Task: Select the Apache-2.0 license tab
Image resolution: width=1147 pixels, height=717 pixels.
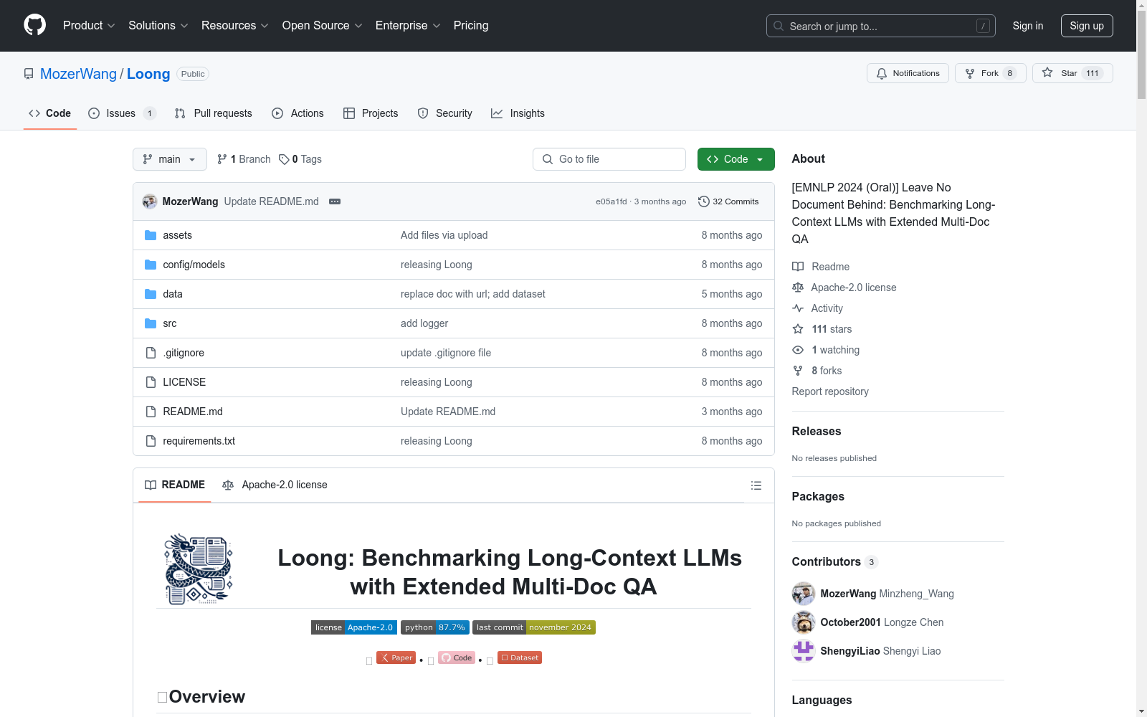Action: click(x=275, y=485)
